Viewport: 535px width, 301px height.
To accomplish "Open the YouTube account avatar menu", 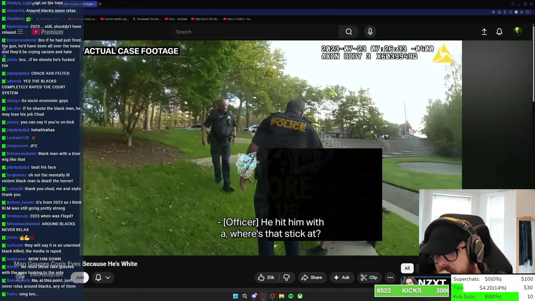I will tap(517, 31).
